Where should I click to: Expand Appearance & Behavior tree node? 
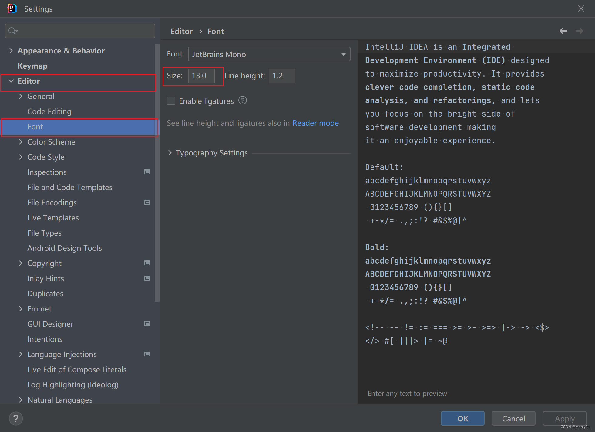click(11, 51)
